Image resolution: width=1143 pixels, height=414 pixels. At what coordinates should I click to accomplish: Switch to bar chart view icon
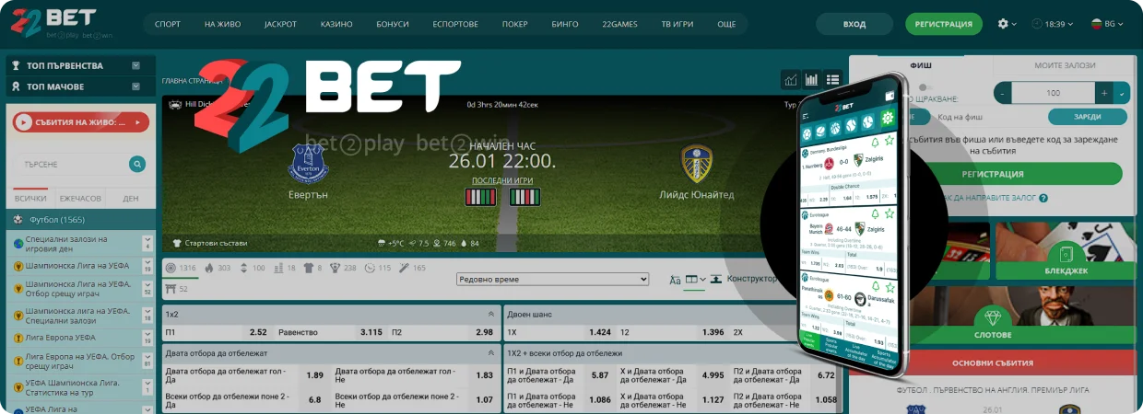[x=812, y=80]
